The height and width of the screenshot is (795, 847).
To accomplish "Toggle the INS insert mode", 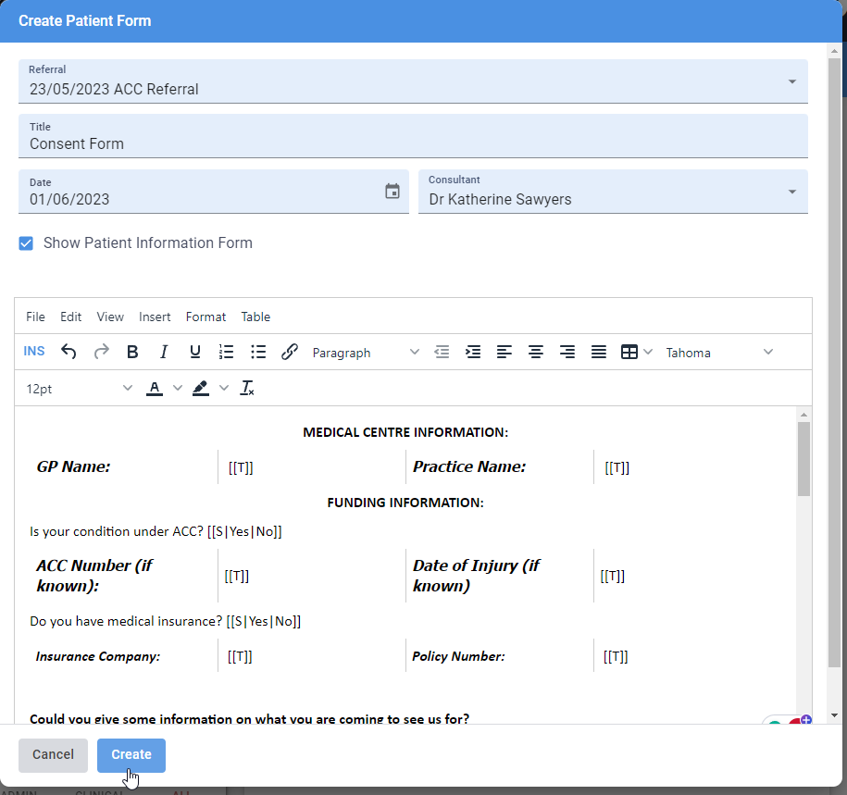I will 34,352.
